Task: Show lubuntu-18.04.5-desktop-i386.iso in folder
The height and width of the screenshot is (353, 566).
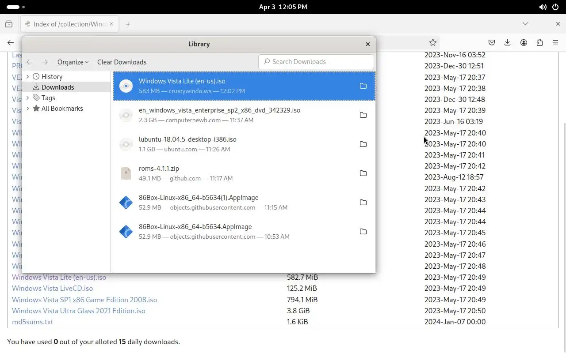Action: point(363,144)
